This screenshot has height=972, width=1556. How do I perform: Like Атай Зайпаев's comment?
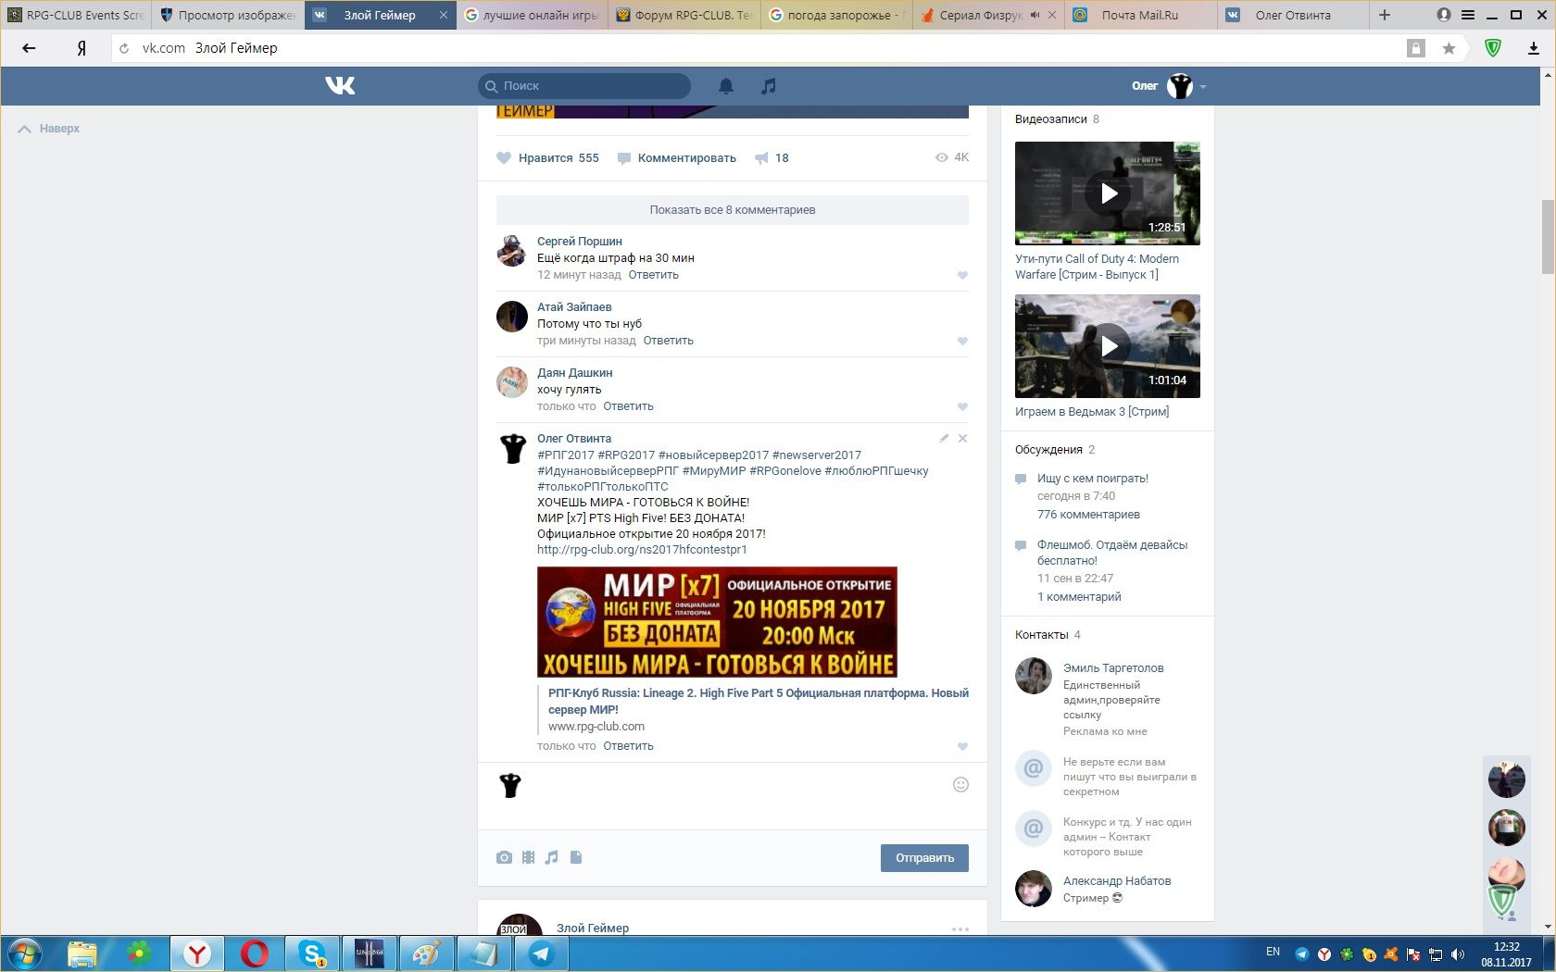pos(962,341)
